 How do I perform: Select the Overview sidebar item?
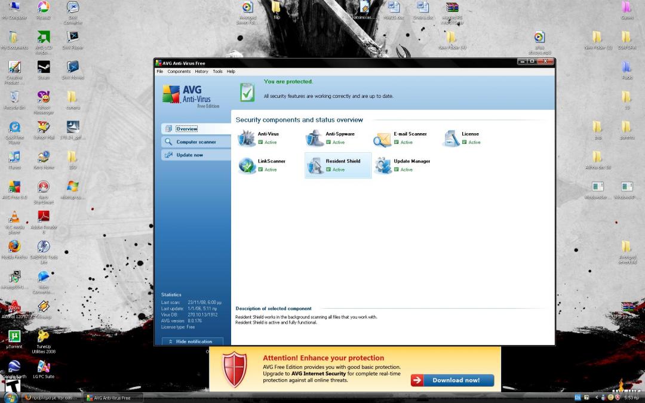coord(196,129)
